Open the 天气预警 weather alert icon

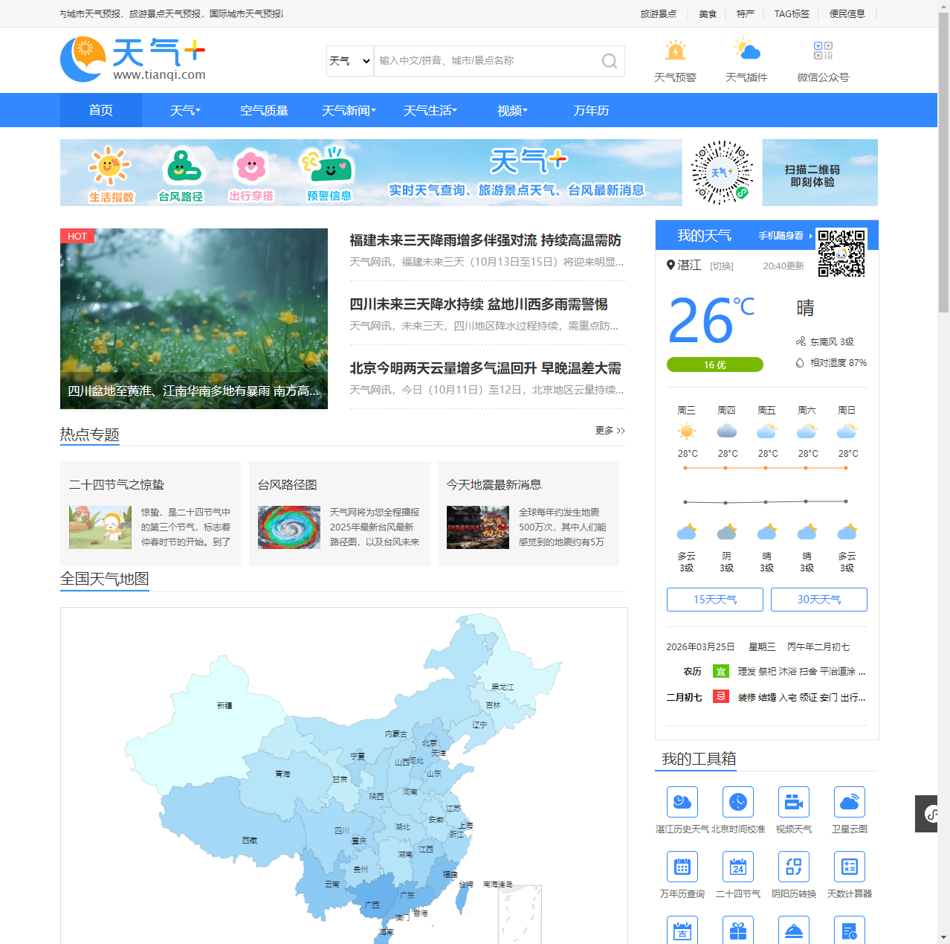(x=675, y=51)
